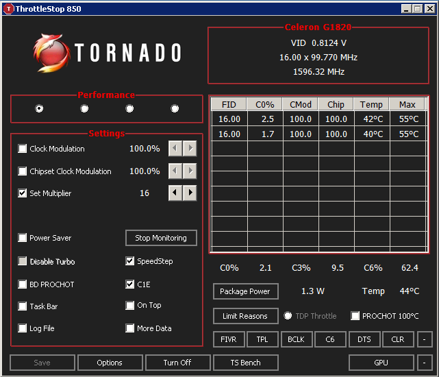This screenshot has height=377, width=439.
Task: Minimize the ThrottleStop window
Action: 406,9
